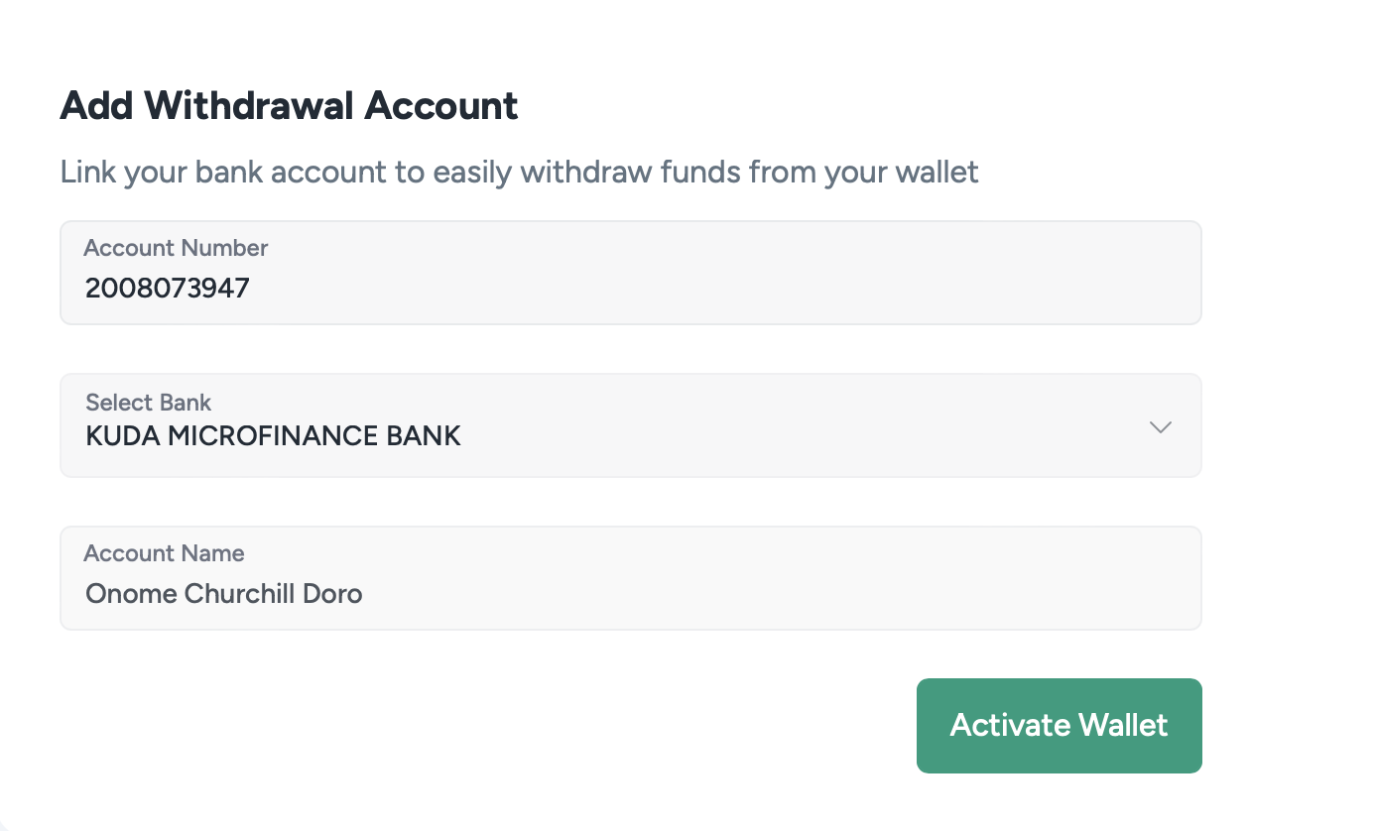1375x831 pixels.
Task: Place cursor after last account number digit
Action: click(x=251, y=289)
